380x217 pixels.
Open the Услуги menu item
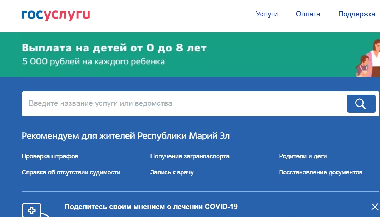[x=266, y=14]
